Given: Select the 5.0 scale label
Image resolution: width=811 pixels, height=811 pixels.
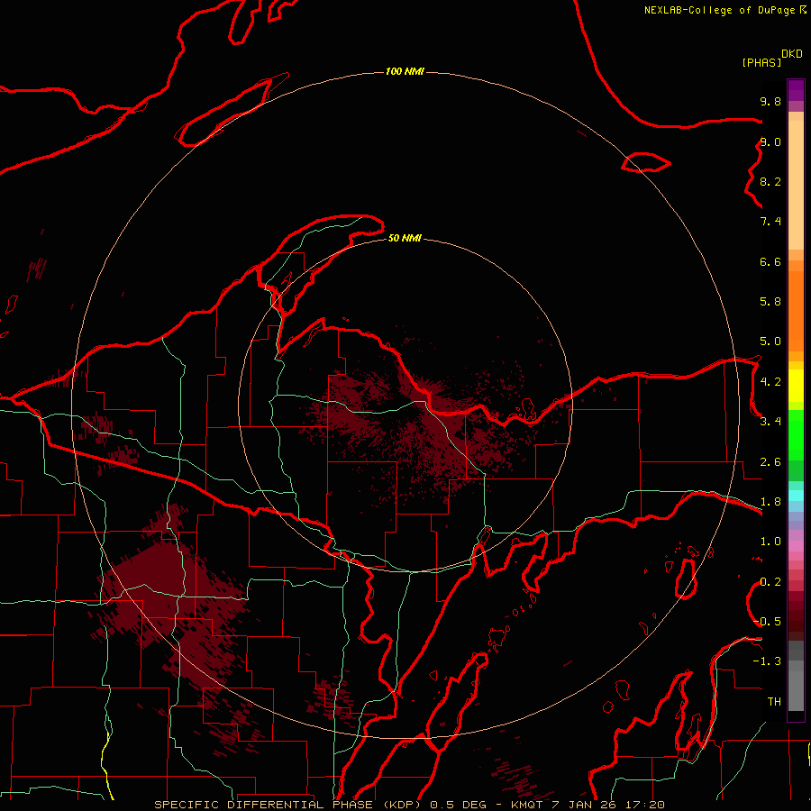Looking at the screenshot, I should (x=770, y=342).
